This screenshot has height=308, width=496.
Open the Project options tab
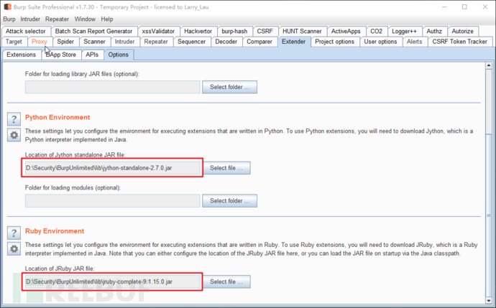[335, 42]
